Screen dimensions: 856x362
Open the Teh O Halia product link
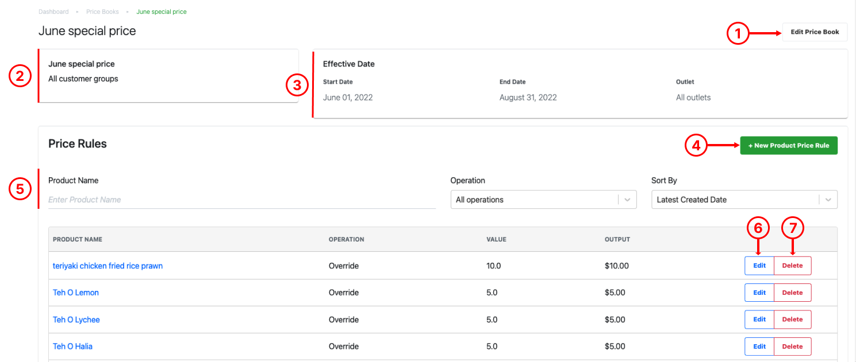point(72,347)
